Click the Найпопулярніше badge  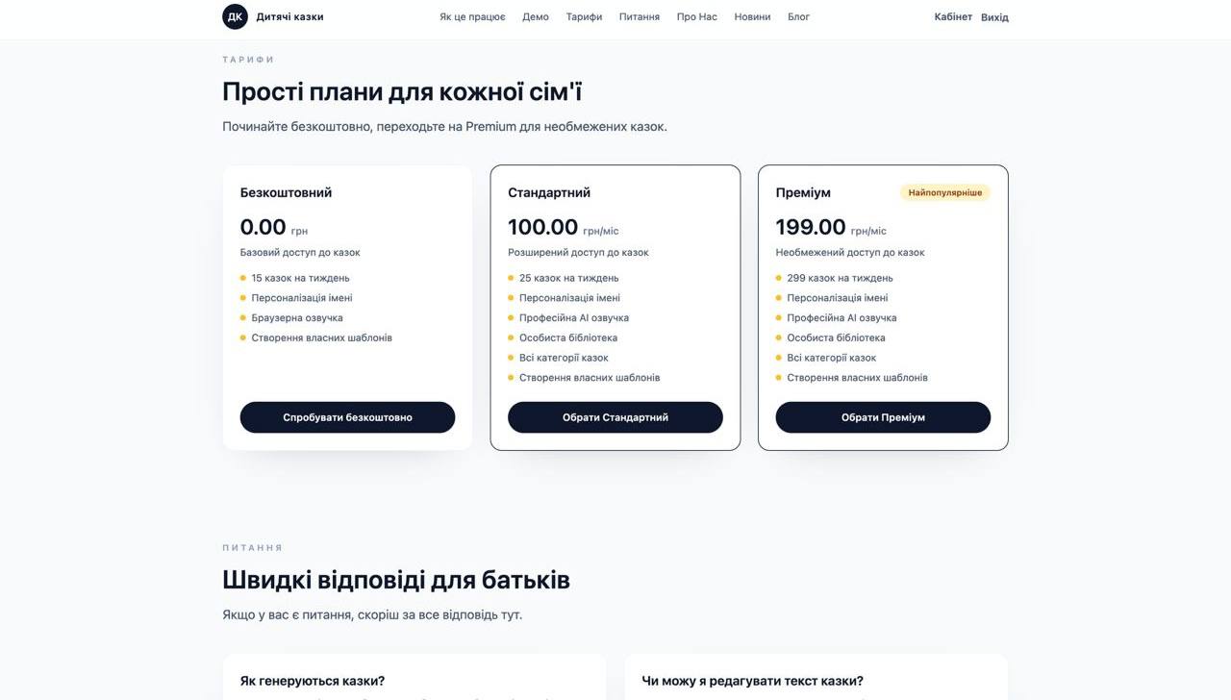[x=944, y=191]
